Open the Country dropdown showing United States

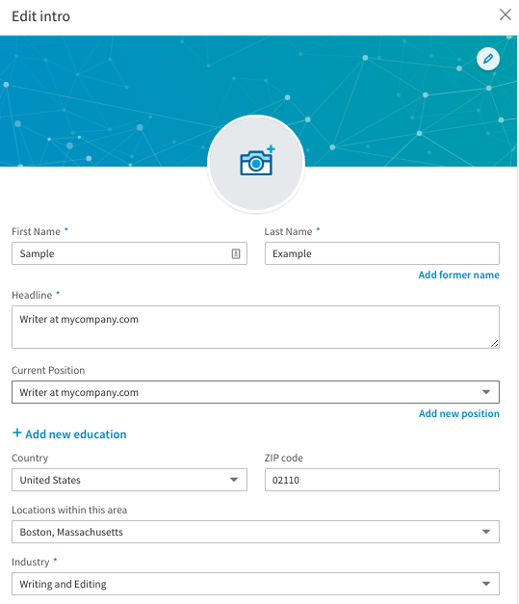[x=129, y=480]
